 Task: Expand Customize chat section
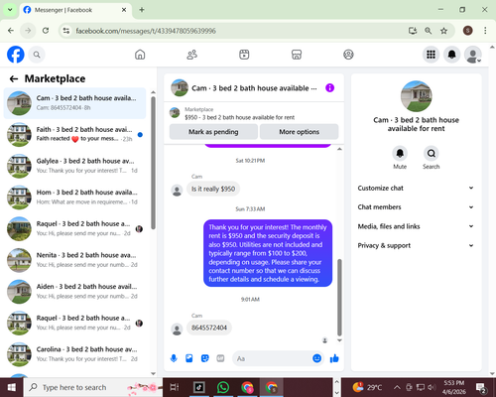(x=416, y=188)
